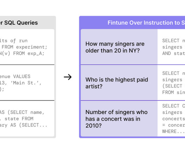Click 'How many singers are older than 20' question
The image size is (185, 154).
coord(115,47)
